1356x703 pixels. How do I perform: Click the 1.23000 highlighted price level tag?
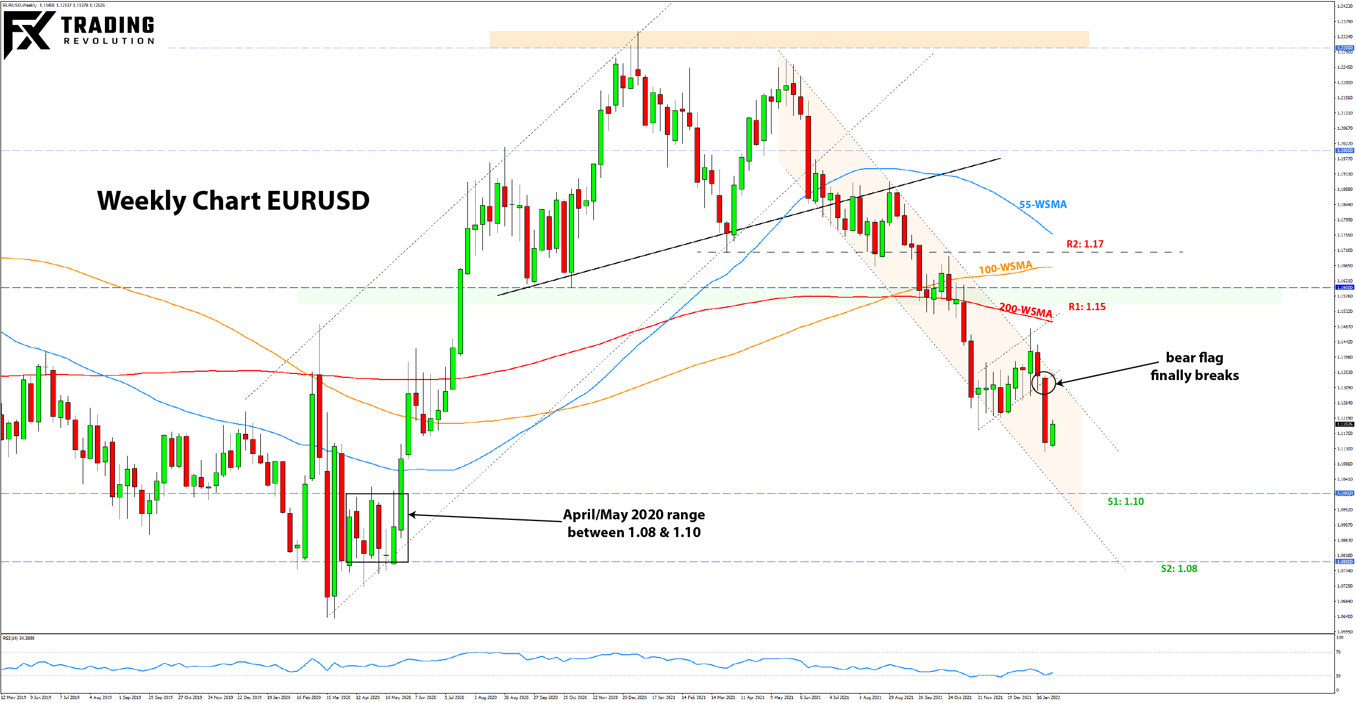point(1344,48)
